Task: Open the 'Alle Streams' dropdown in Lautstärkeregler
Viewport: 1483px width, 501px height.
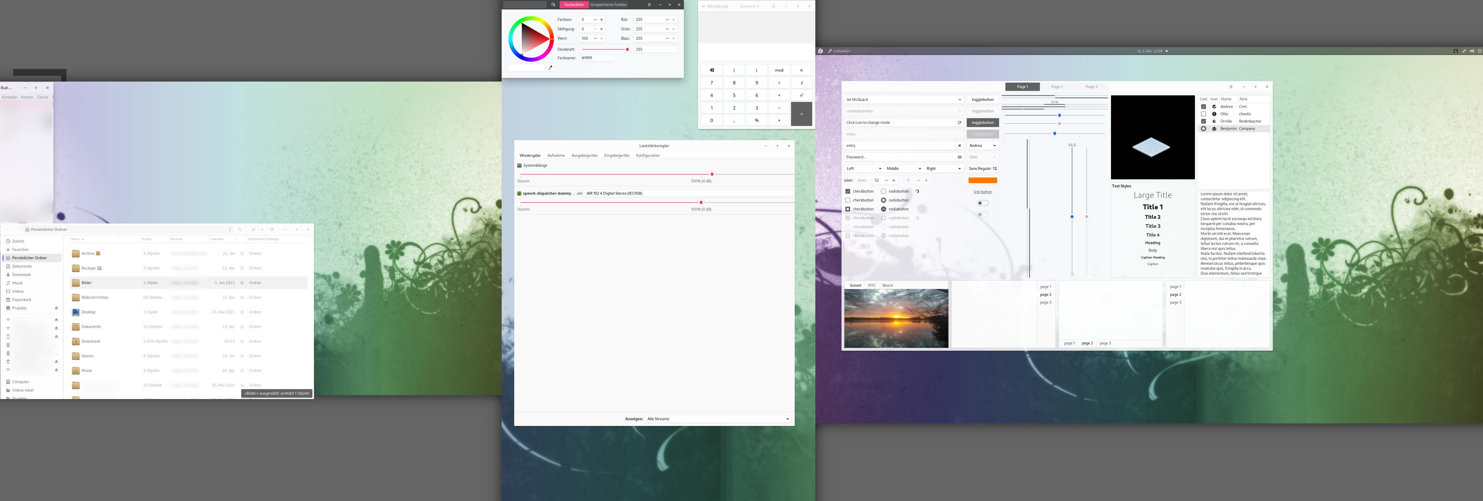Action: click(717, 419)
